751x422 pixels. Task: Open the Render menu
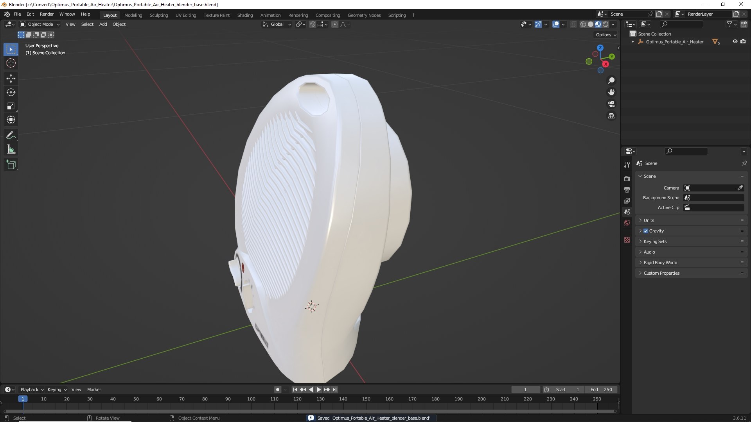click(x=47, y=14)
